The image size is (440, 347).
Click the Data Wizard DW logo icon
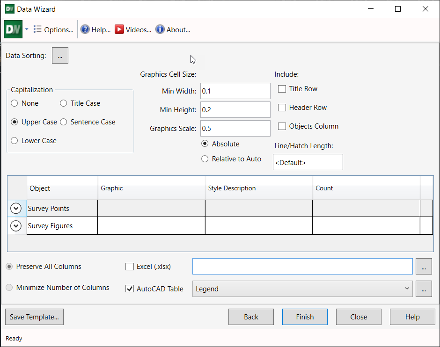click(x=13, y=29)
